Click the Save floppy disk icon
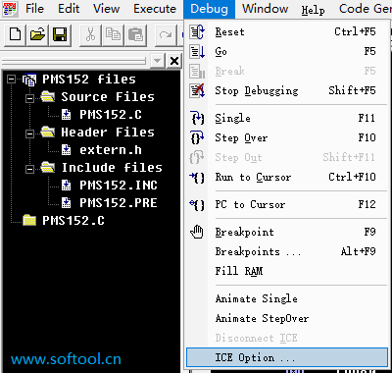The width and height of the screenshot is (392, 373). (60, 34)
